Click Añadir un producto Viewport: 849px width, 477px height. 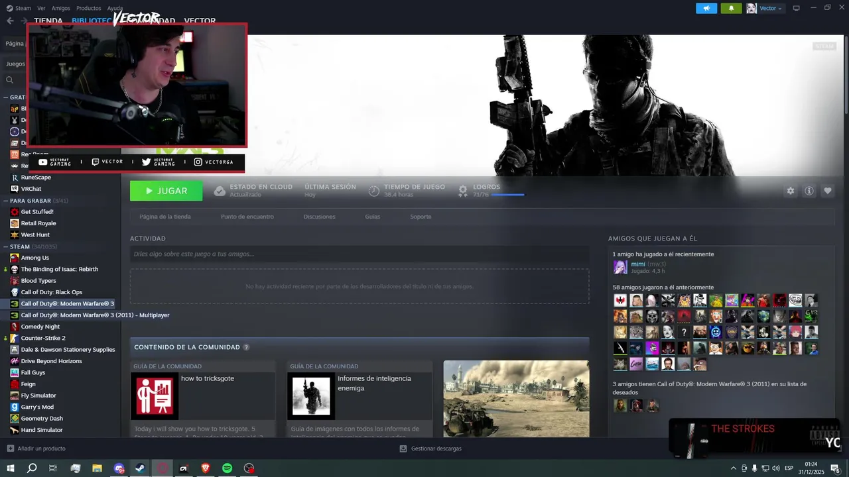point(36,449)
